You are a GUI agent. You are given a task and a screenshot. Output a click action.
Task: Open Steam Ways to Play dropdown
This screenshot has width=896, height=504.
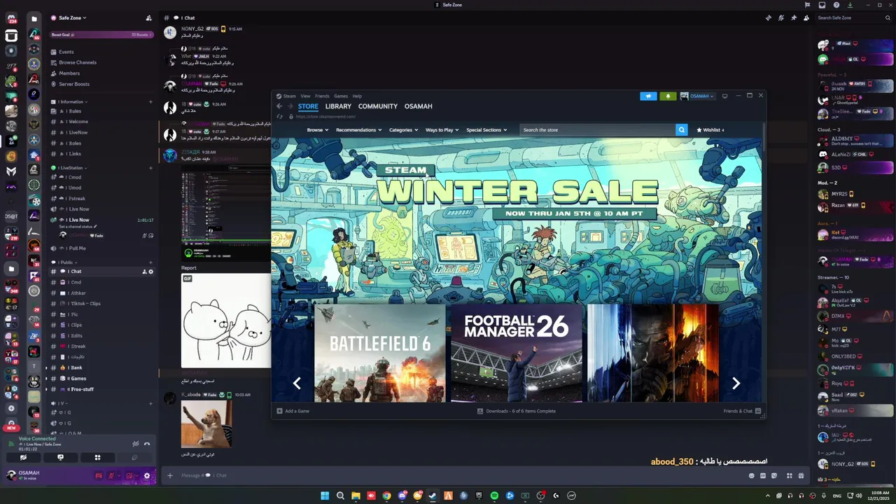(442, 129)
